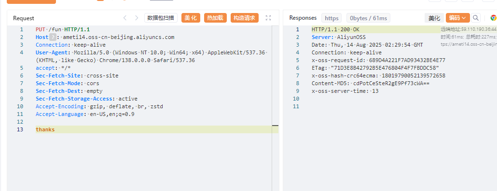Click the Connection: keep-alive request header

(x=70, y=45)
